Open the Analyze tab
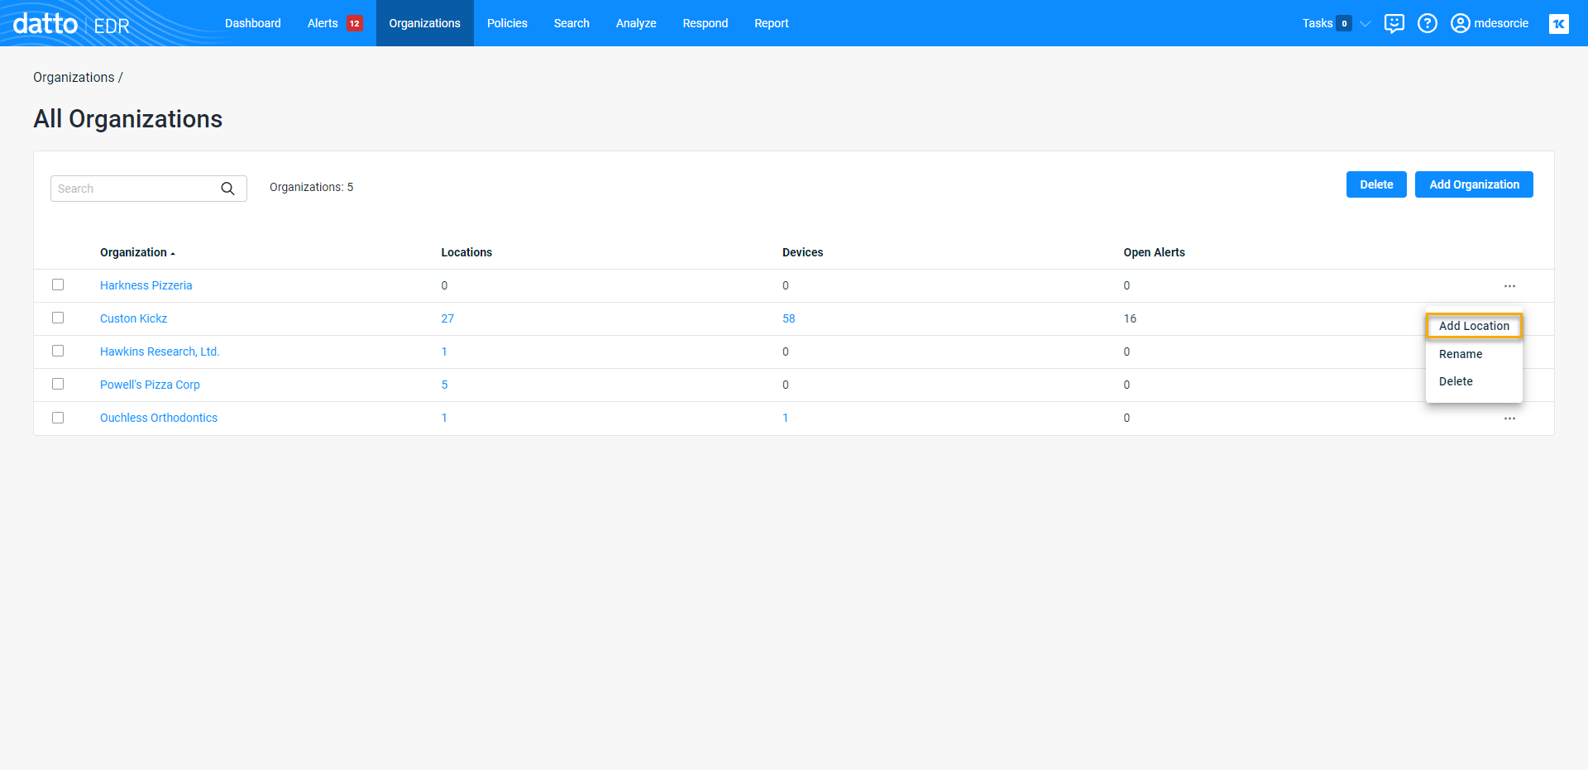This screenshot has width=1588, height=770. point(636,23)
